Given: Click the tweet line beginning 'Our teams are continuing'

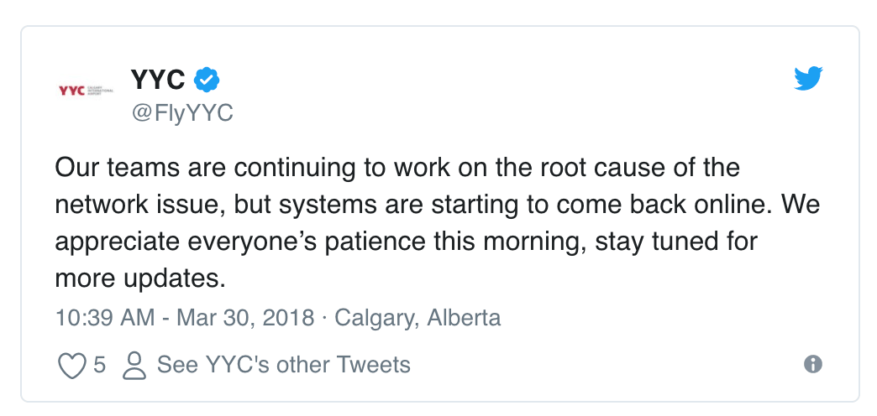Looking at the screenshot, I should click(x=397, y=168).
